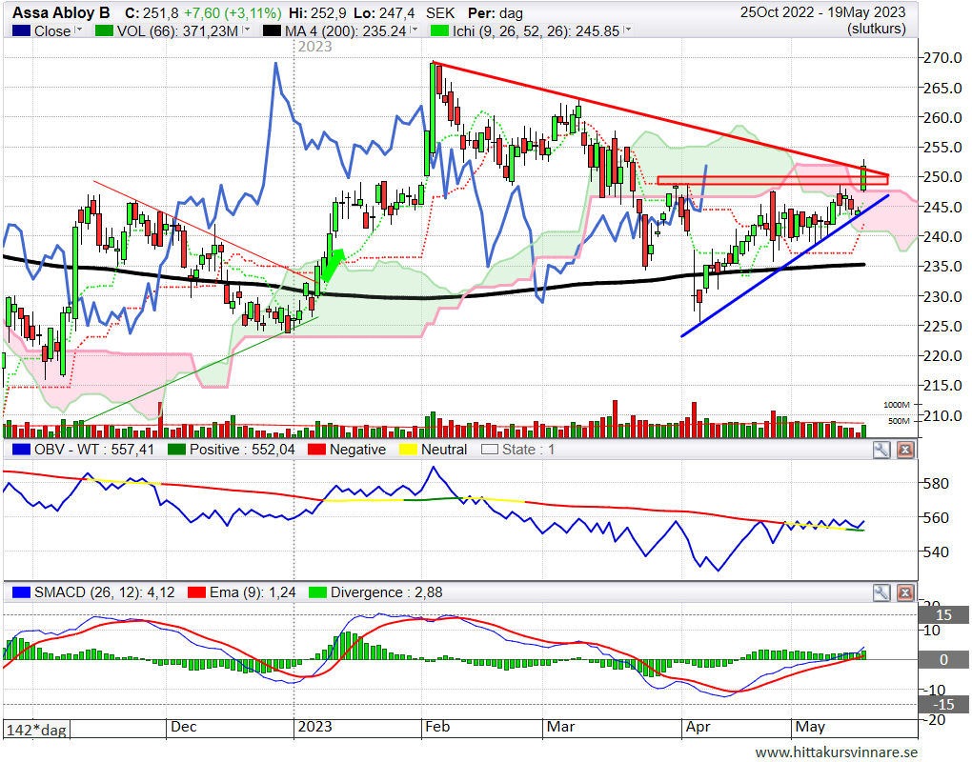
Task: Select the Negative legend label
Action: pyautogui.click(x=357, y=450)
